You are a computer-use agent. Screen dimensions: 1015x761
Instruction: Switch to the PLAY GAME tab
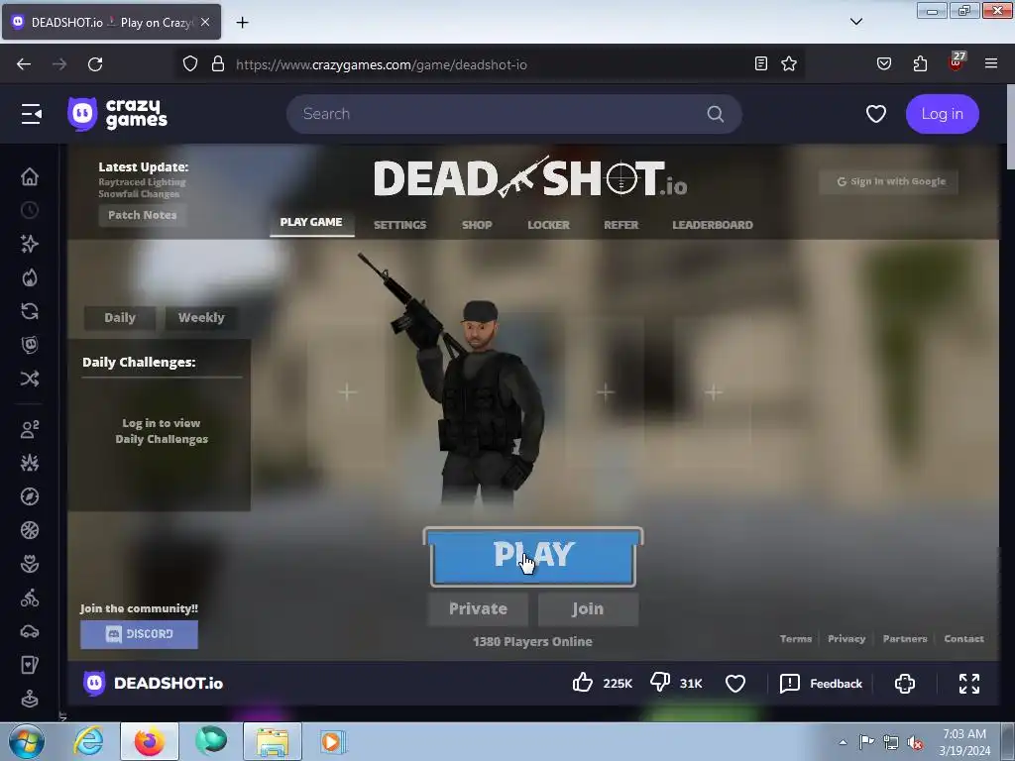[311, 222]
